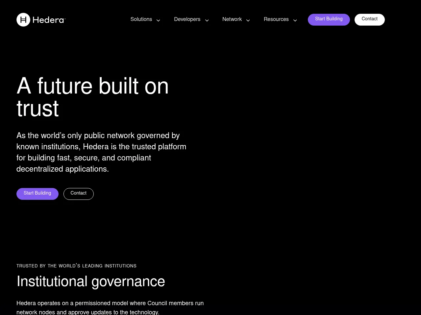Click 'Trusted by the world's leading institutions' label
The width and height of the screenshot is (421, 315).
click(76, 266)
